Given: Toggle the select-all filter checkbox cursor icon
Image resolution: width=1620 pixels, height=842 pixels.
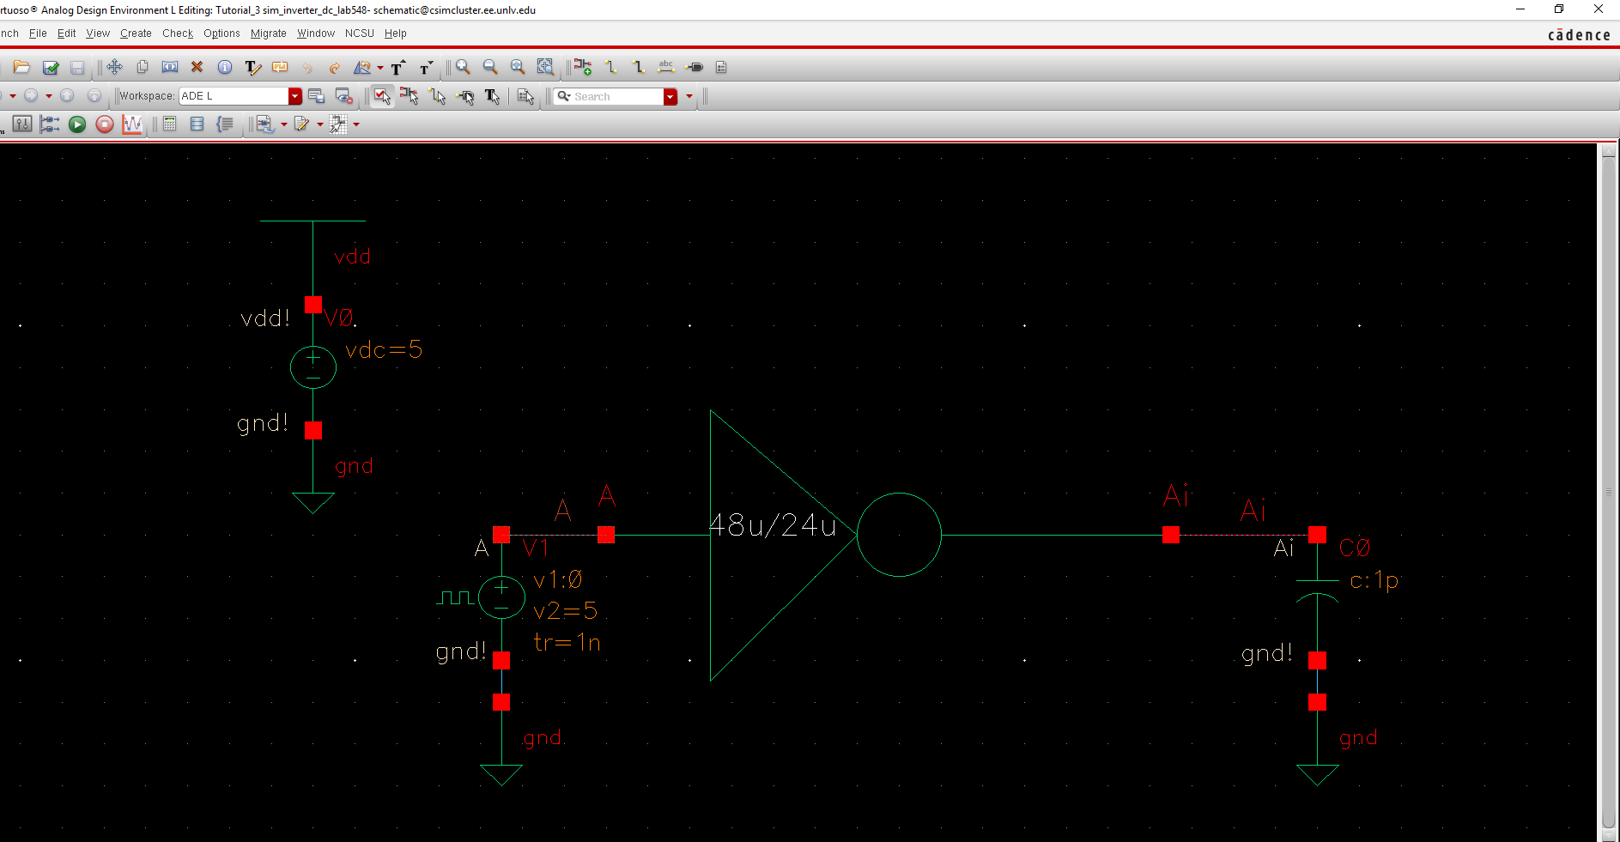Looking at the screenshot, I should pyautogui.click(x=382, y=96).
